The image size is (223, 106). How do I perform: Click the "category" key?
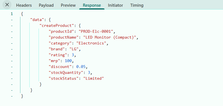click(x=60, y=43)
